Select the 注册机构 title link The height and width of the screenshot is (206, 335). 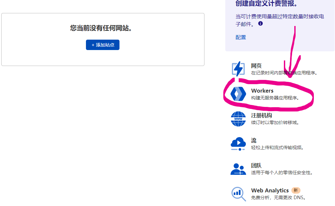tap(261, 115)
